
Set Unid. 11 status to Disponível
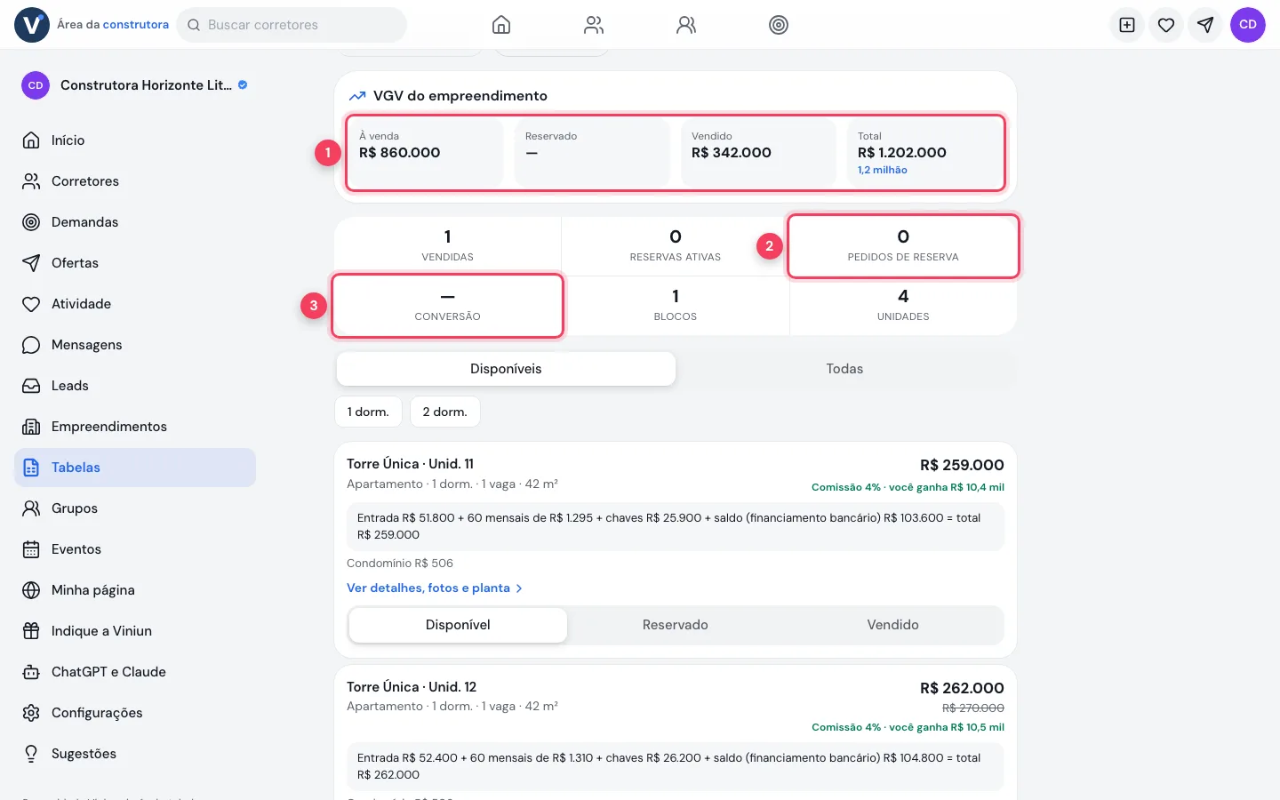point(458,625)
